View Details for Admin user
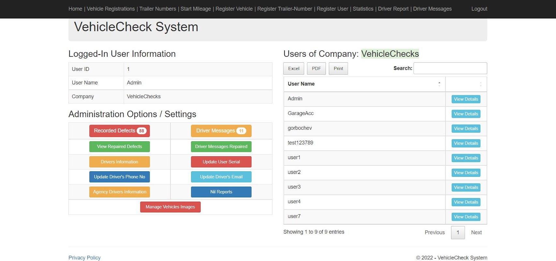This screenshot has width=556, height=261. coord(466,99)
